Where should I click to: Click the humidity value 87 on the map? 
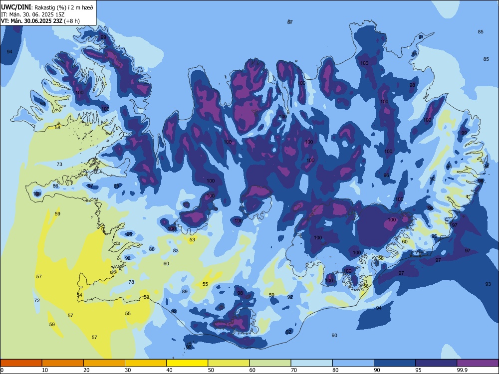[290, 22]
